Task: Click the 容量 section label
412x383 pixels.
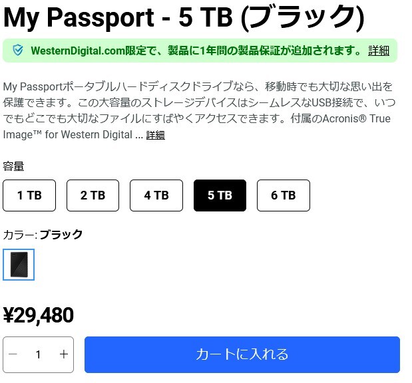Action: click(13, 166)
